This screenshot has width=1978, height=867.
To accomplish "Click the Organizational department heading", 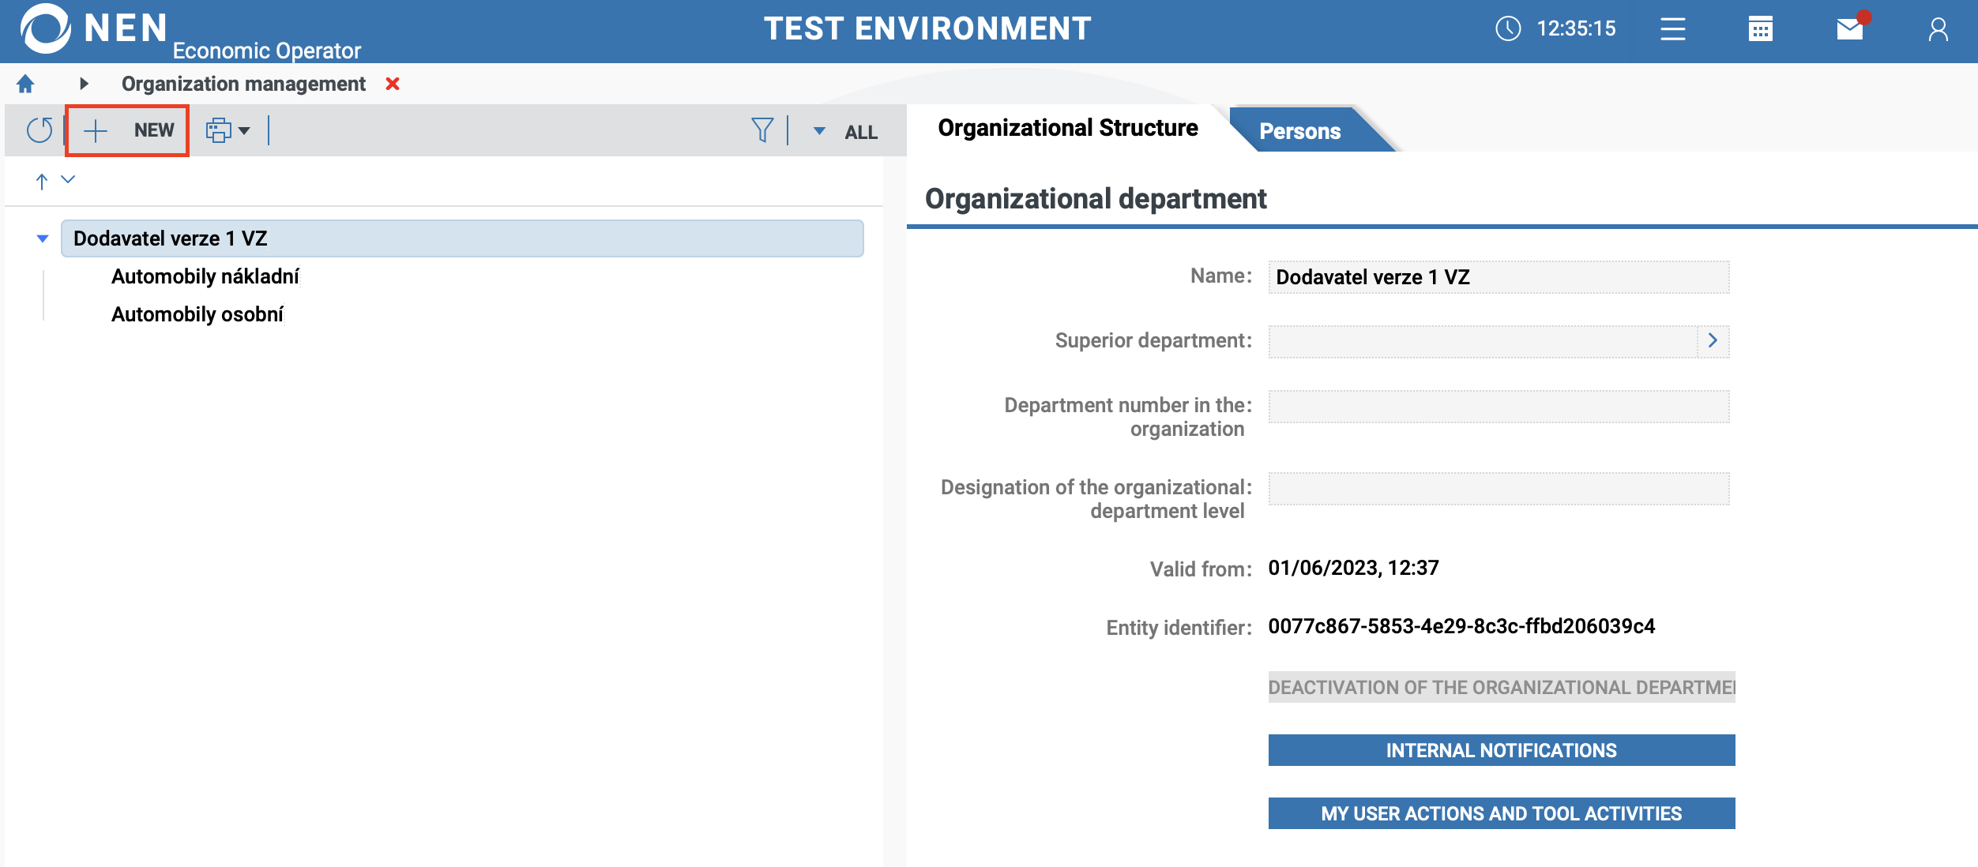I will (1096, 199).
